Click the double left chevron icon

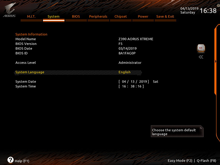click(201, 57)
